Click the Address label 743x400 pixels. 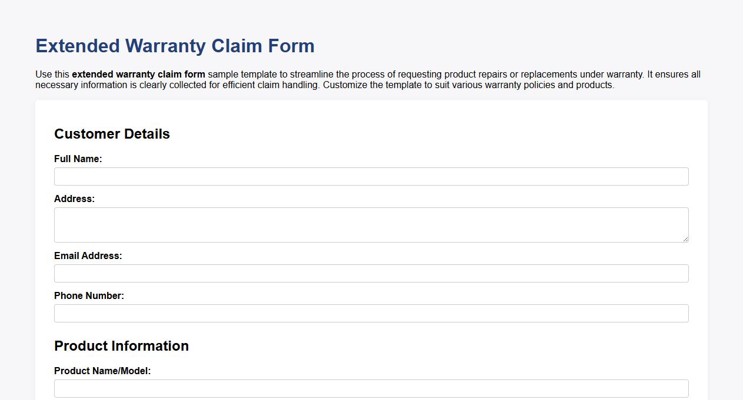click(x=74, y=199)
